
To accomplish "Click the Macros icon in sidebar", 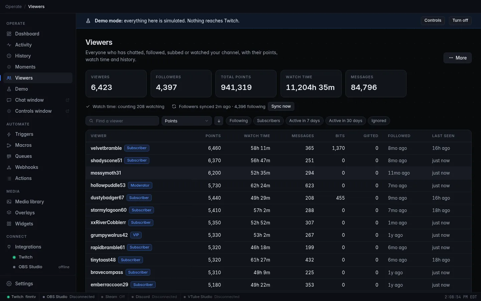I will tap(9, 145).
